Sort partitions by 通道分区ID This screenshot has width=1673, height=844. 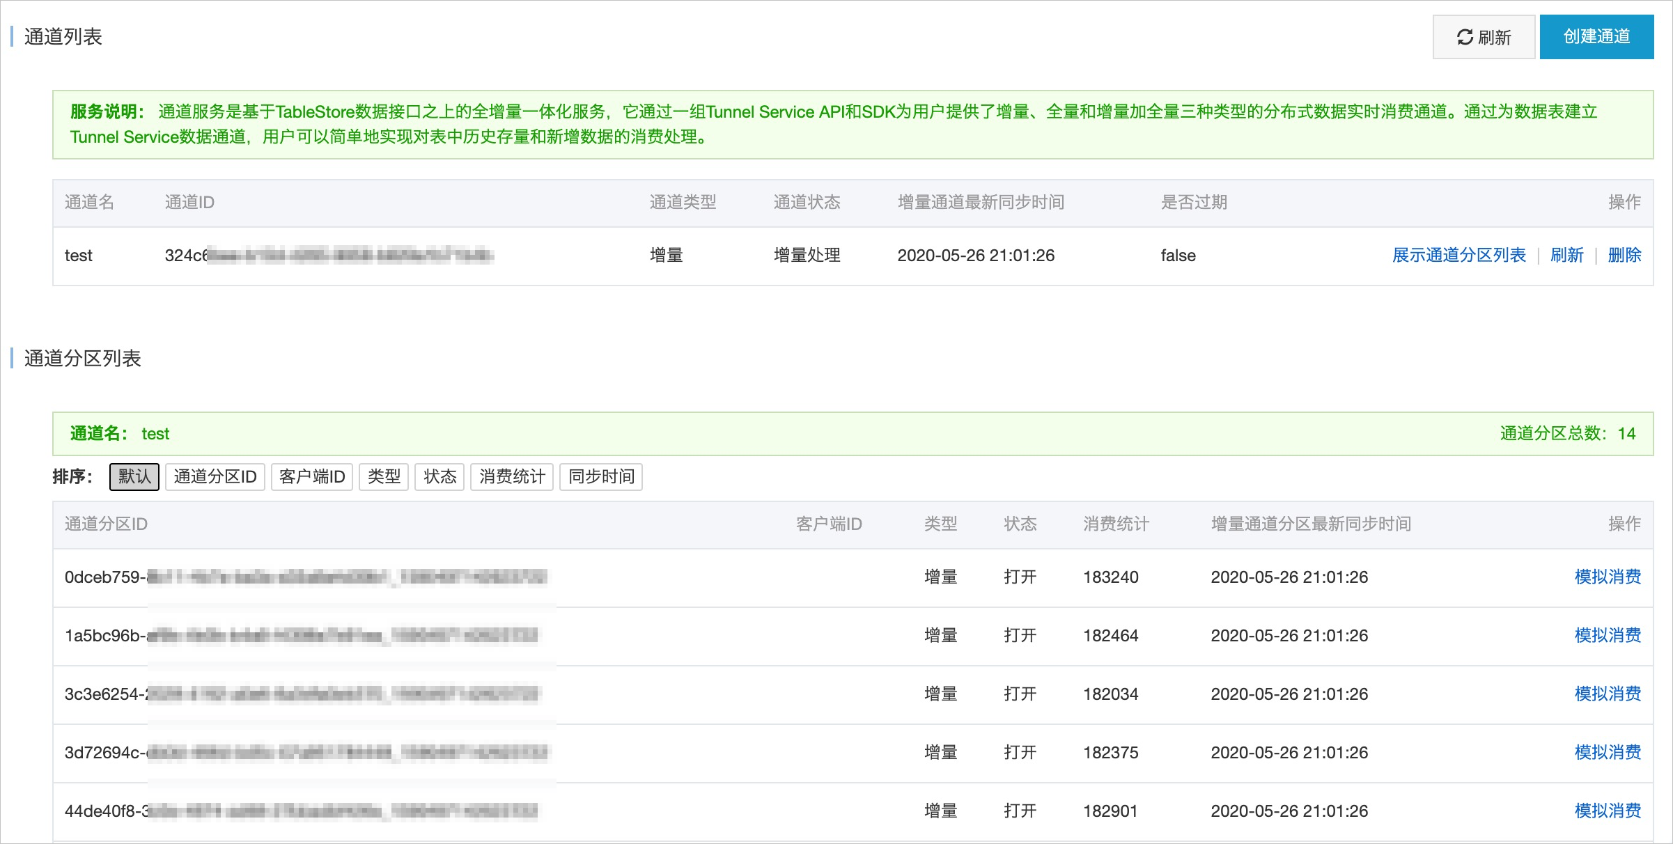[x=215, y=477]
